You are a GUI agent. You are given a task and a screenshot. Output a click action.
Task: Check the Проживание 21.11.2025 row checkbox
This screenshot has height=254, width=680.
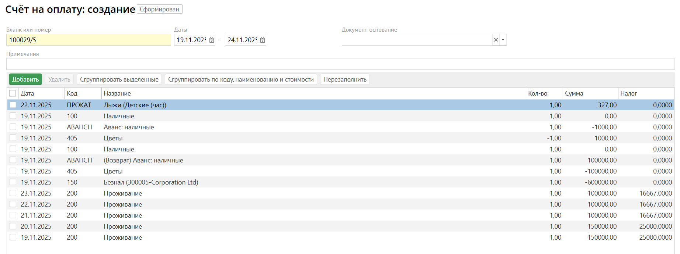[13, 215]
